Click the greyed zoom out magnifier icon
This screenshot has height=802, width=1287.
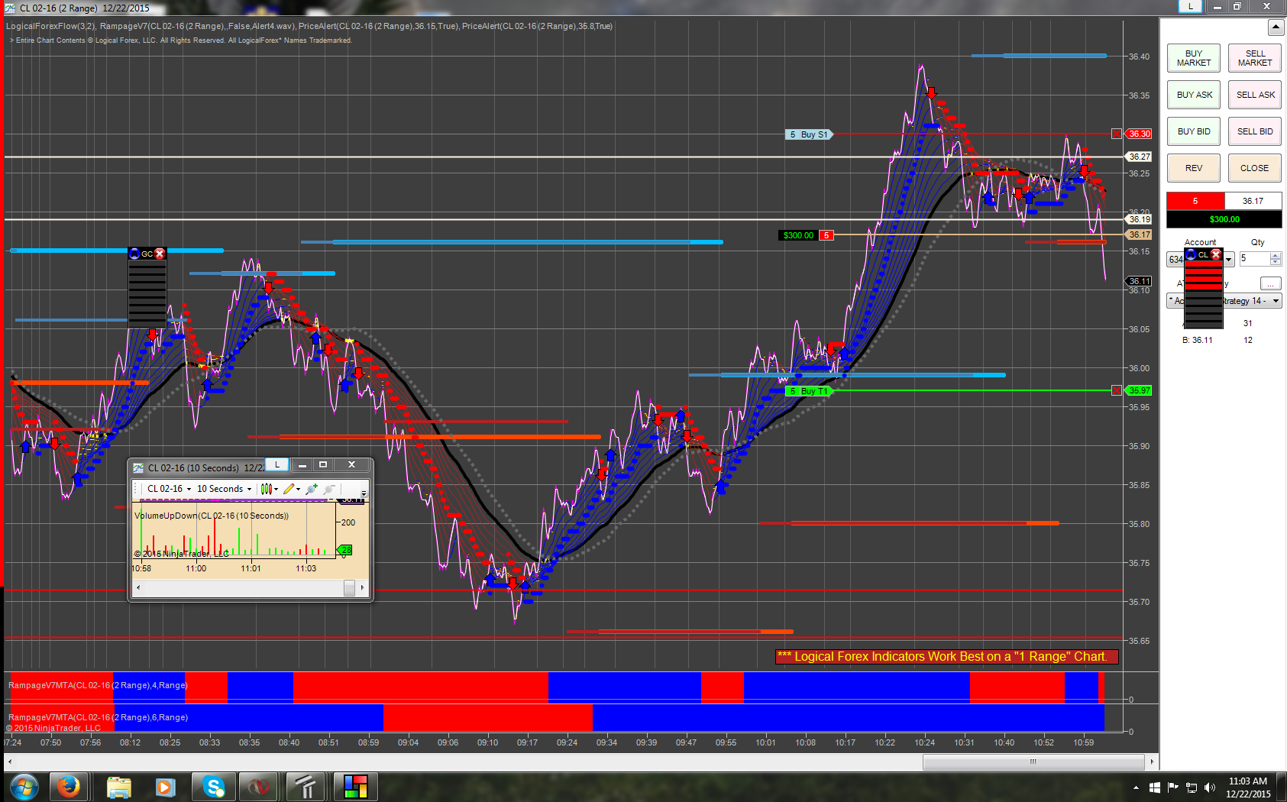tap(329, 489)
